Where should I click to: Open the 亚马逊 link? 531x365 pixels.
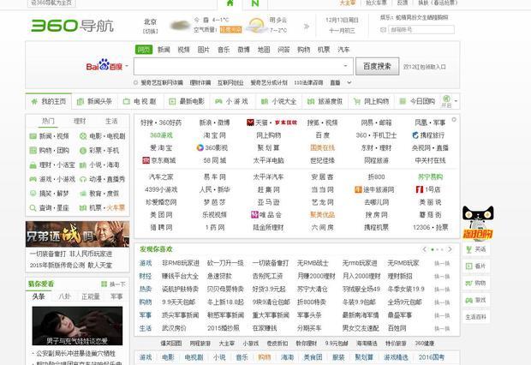pos(269,202)
